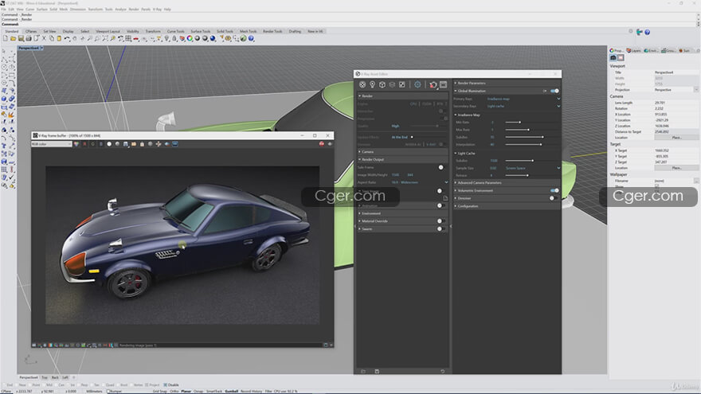The image size is (701, 394).
Task: Click the New file icon in Rhino toolbar
Action: [6, 38]
